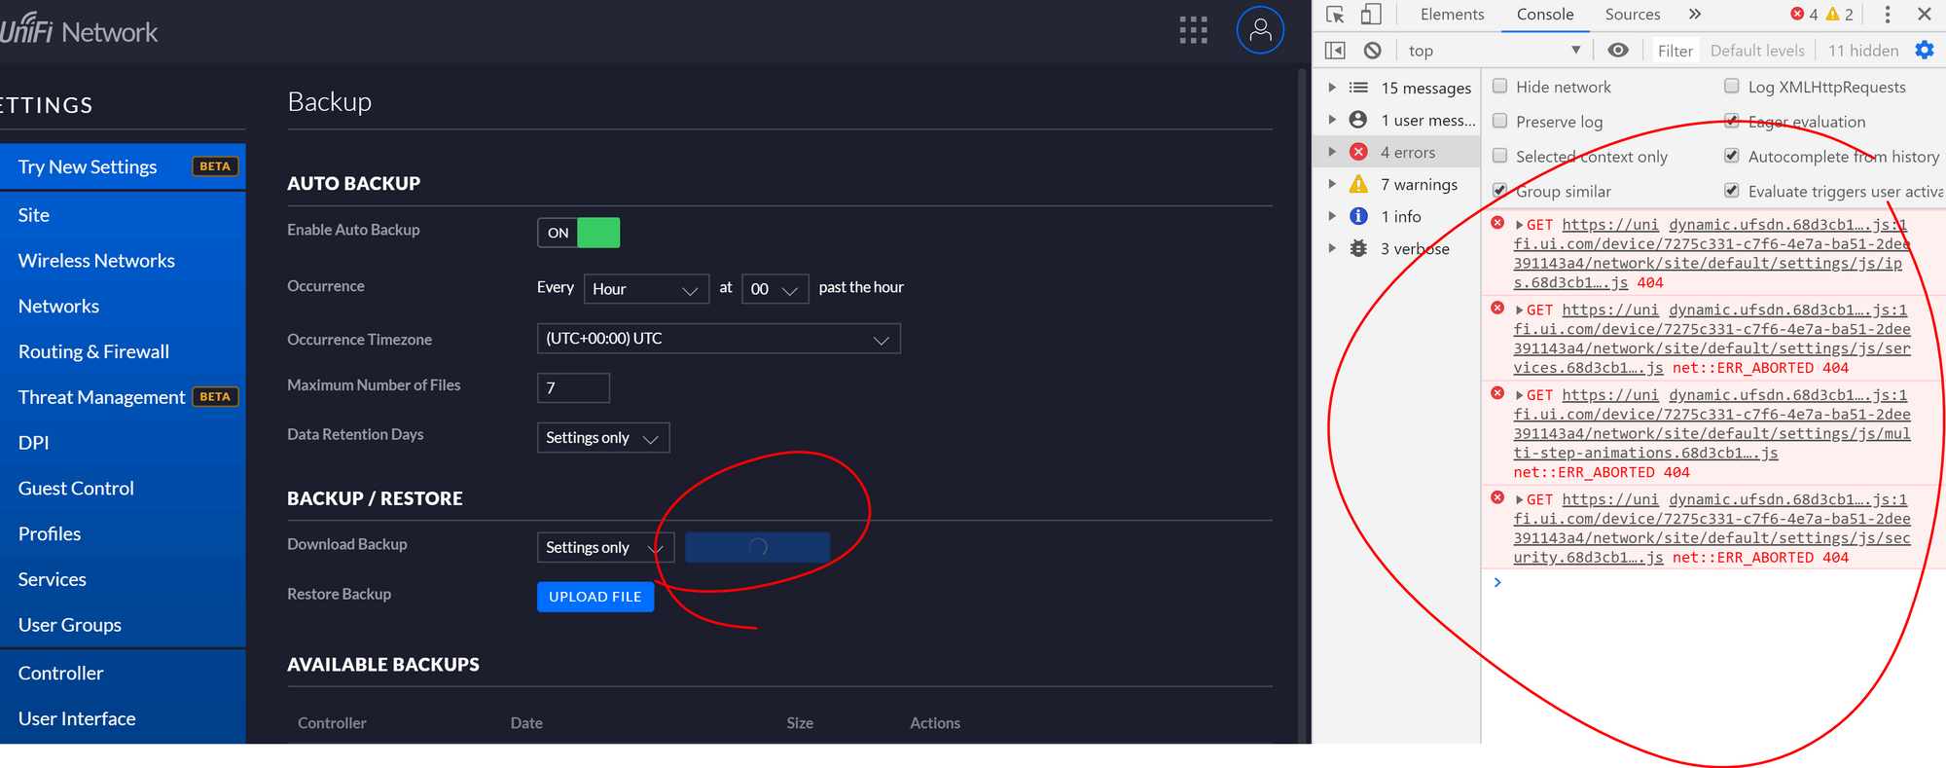Click the clear console icon

[x=1372, y=51]
